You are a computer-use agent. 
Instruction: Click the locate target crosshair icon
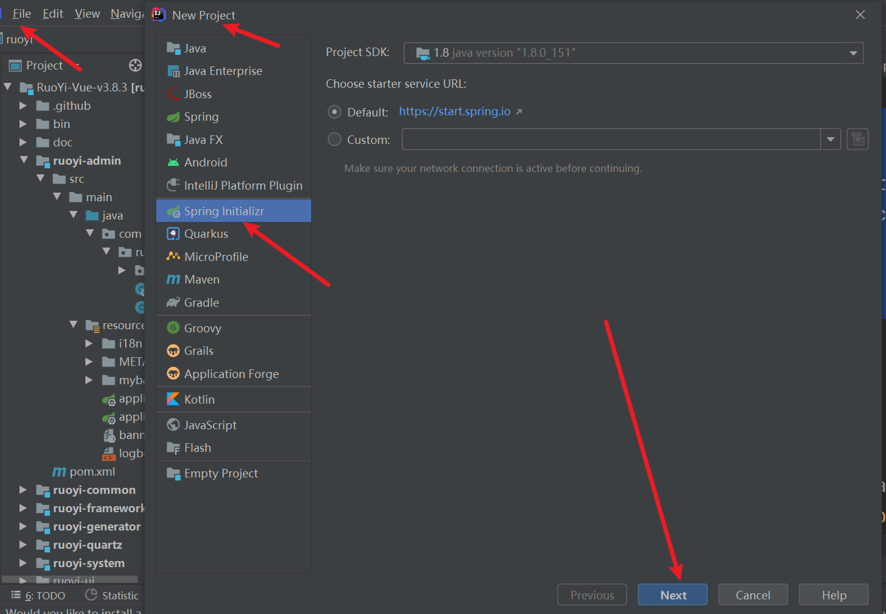click(135, 65)
